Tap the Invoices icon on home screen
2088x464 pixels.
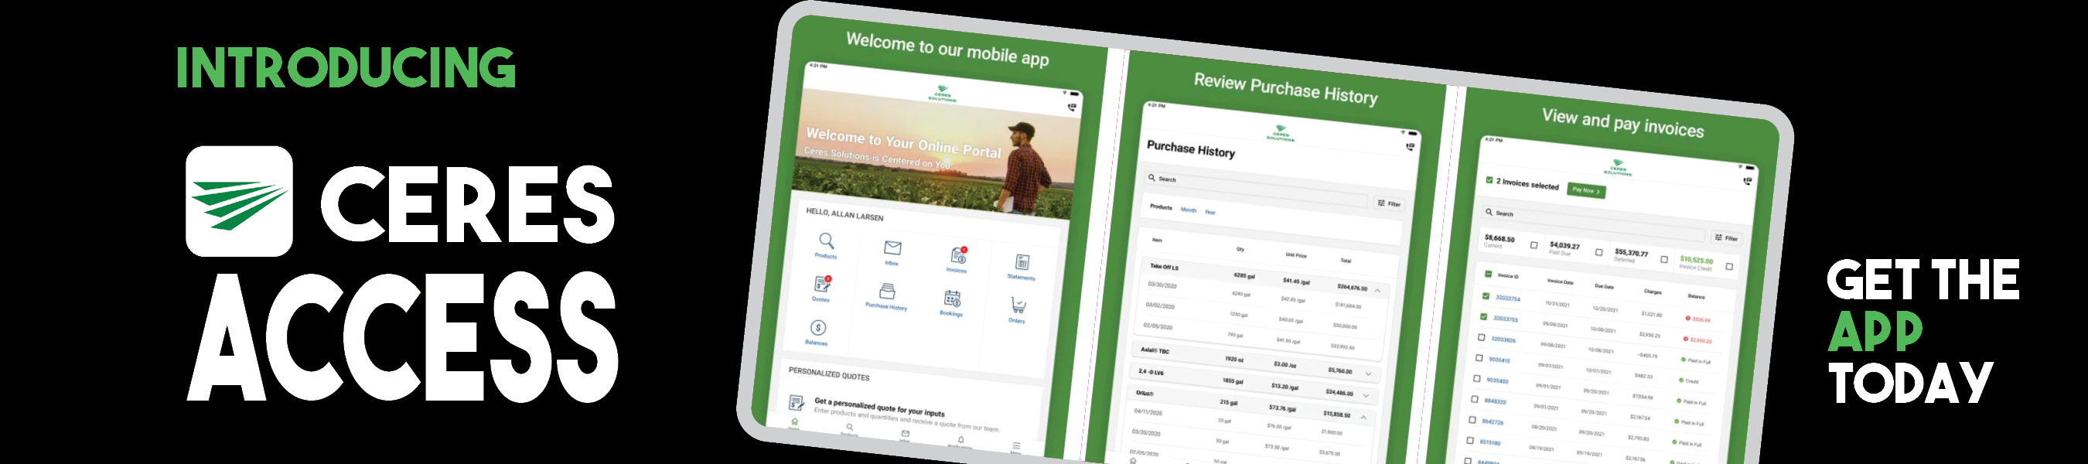(957, 255)
